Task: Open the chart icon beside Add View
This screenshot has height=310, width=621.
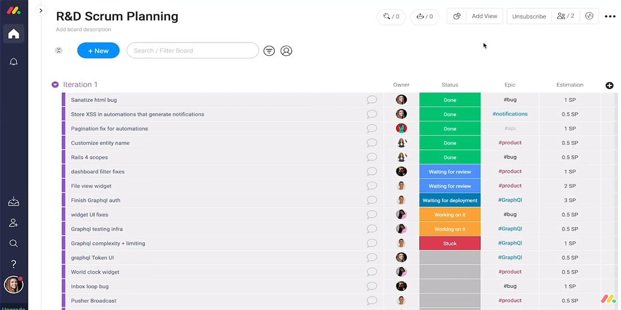Action: pyautogui.click(x=456, y=16)
